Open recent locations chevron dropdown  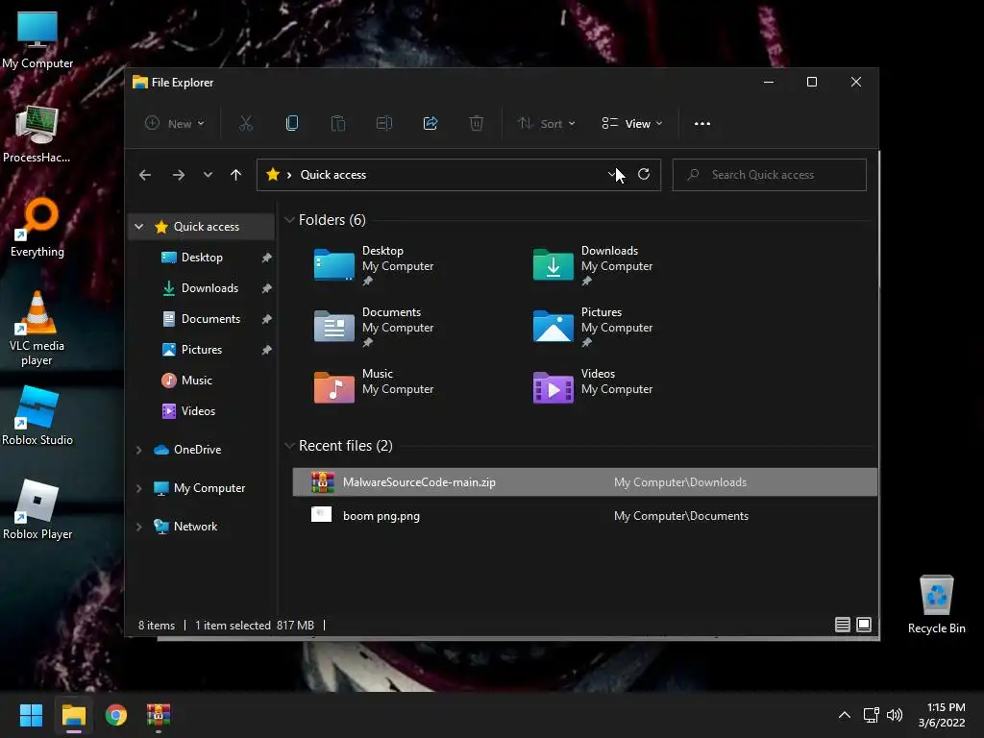click(x=208, y=175)
